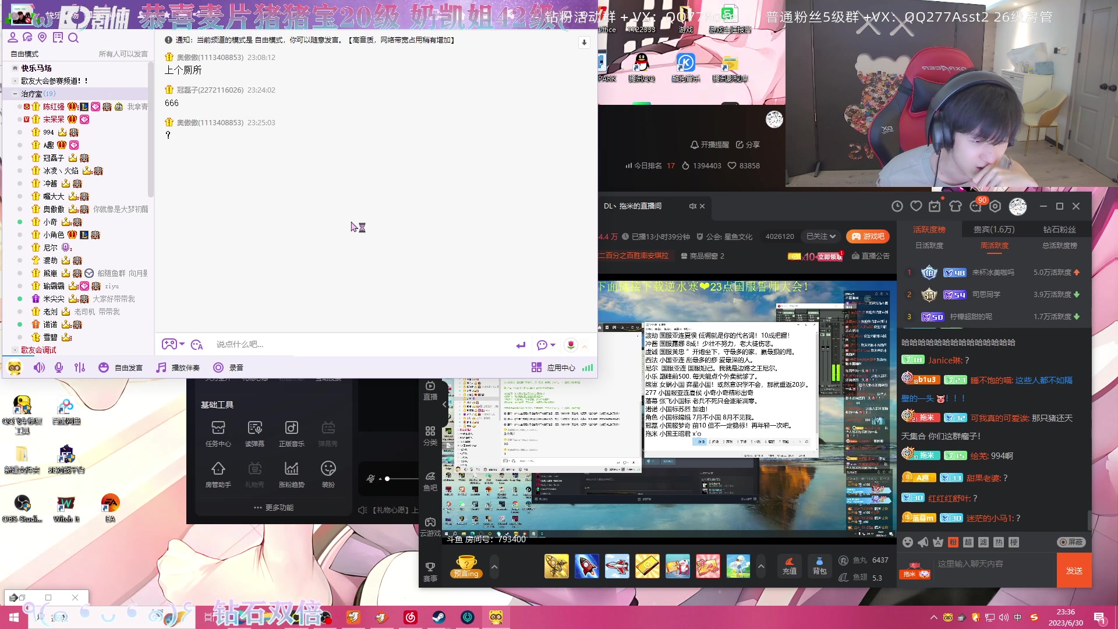Toggle 粉 fan filter in Douyu chat toolbar
The height and width of the screenshot is (629, 1118).
[x=953, y=542]
